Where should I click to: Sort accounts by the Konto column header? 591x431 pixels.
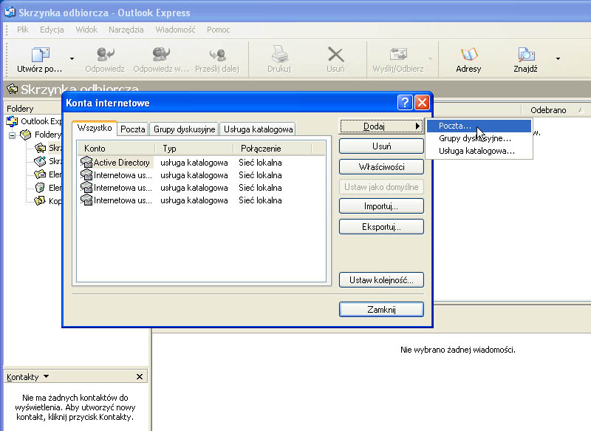[116, 149]
